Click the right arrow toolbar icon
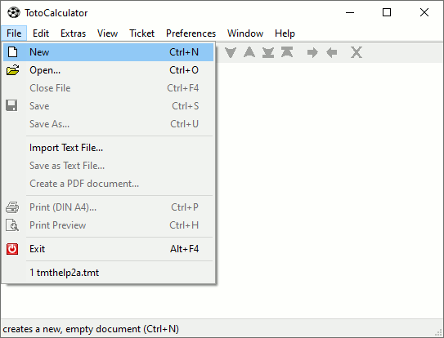This screenshot has width=444, height=338. (312, 52)
